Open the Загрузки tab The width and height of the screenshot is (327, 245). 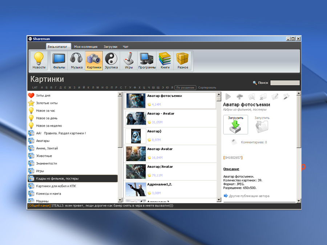pyautogui.click(x=110, y=47)
